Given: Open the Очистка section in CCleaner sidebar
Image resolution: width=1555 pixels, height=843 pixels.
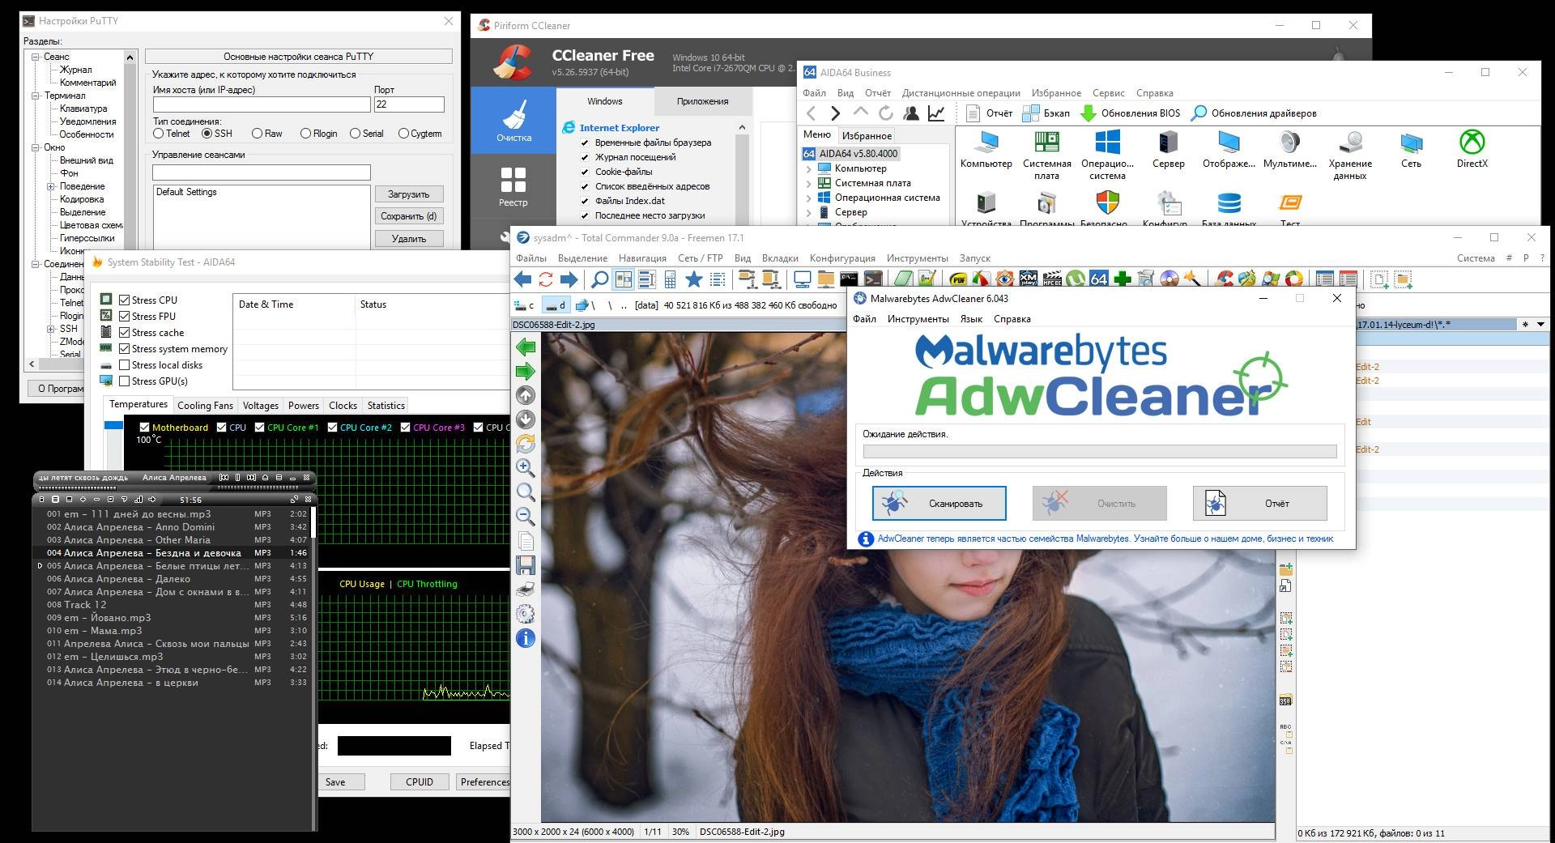Looking at the screenshot, I should tap(513, 121).
